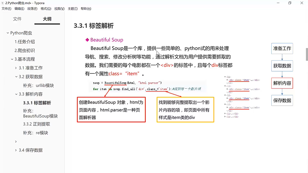Go to 1.任务介绍 in outline

pyautogui.click(x=25, y=42)
